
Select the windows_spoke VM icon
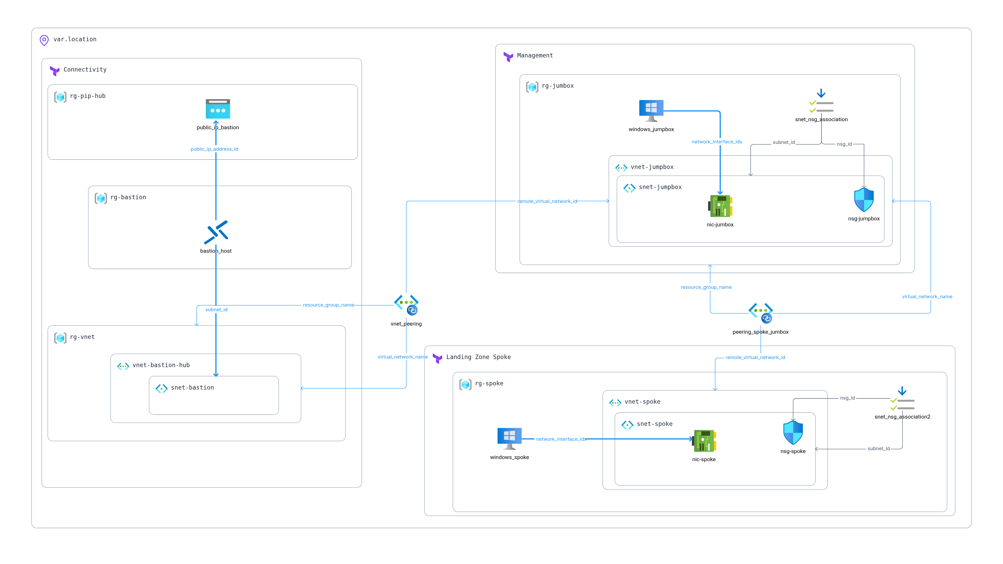(509, 439)
